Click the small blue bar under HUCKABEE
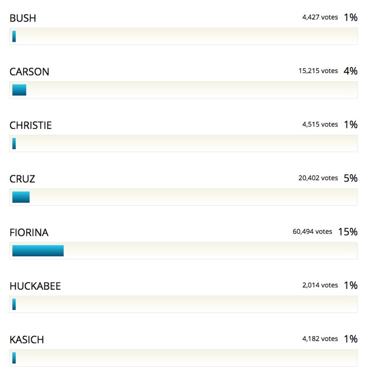The image size is (369, 380). coord(14,304)
